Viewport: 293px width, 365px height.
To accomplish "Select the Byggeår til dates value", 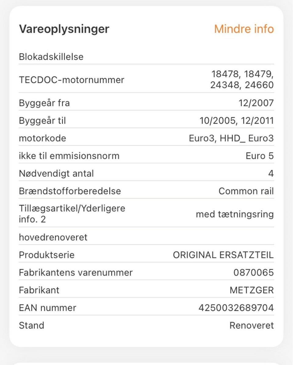I will (x=237, y=121).
